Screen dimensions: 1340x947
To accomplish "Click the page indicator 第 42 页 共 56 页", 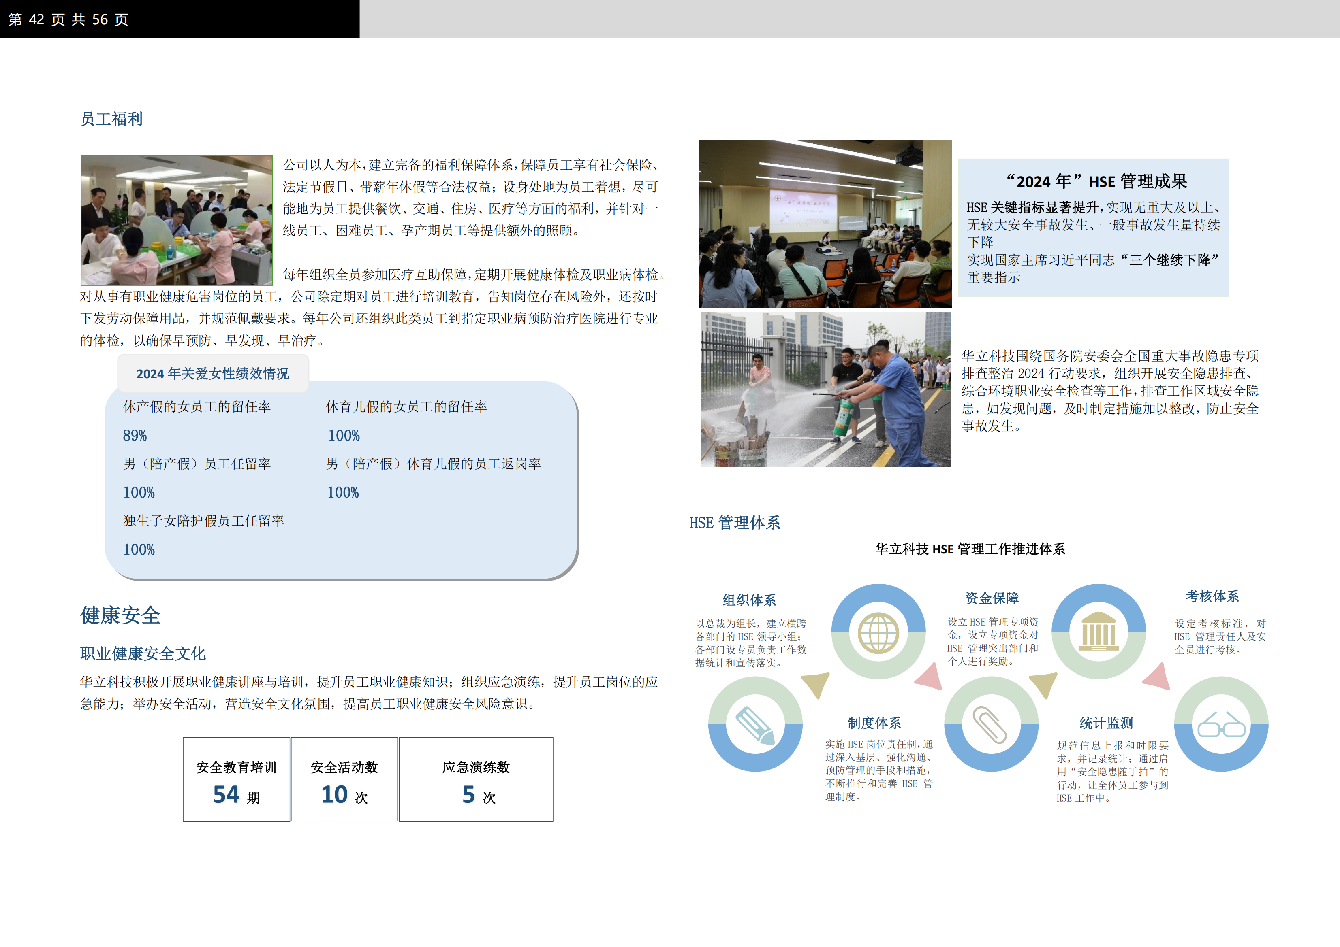I will [69, 19].
